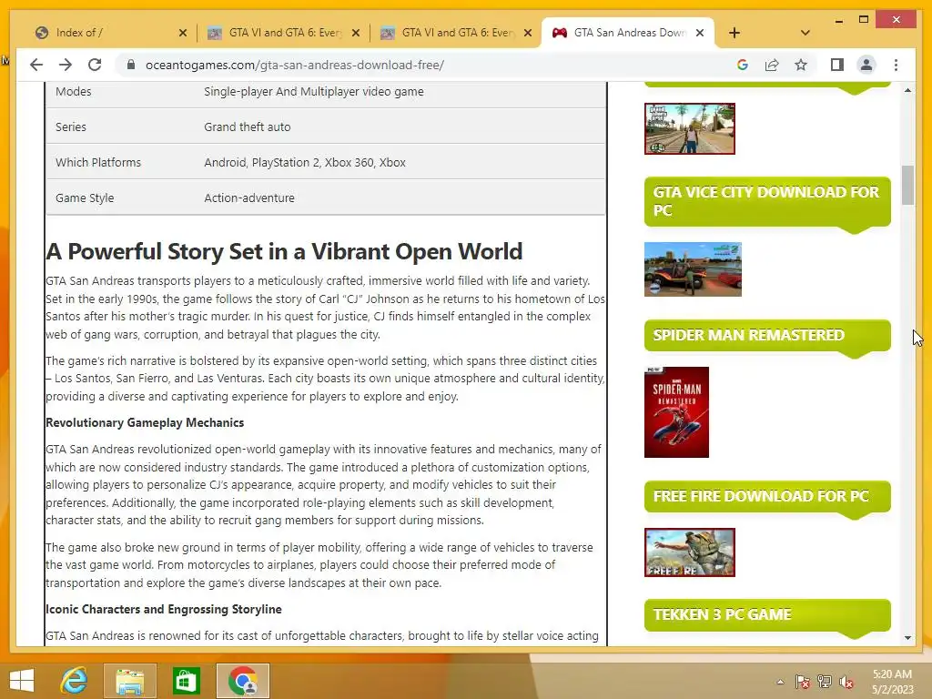Click the page scrollbar thumb
This screenshot has width=932, height=699.
click(907, 185)
